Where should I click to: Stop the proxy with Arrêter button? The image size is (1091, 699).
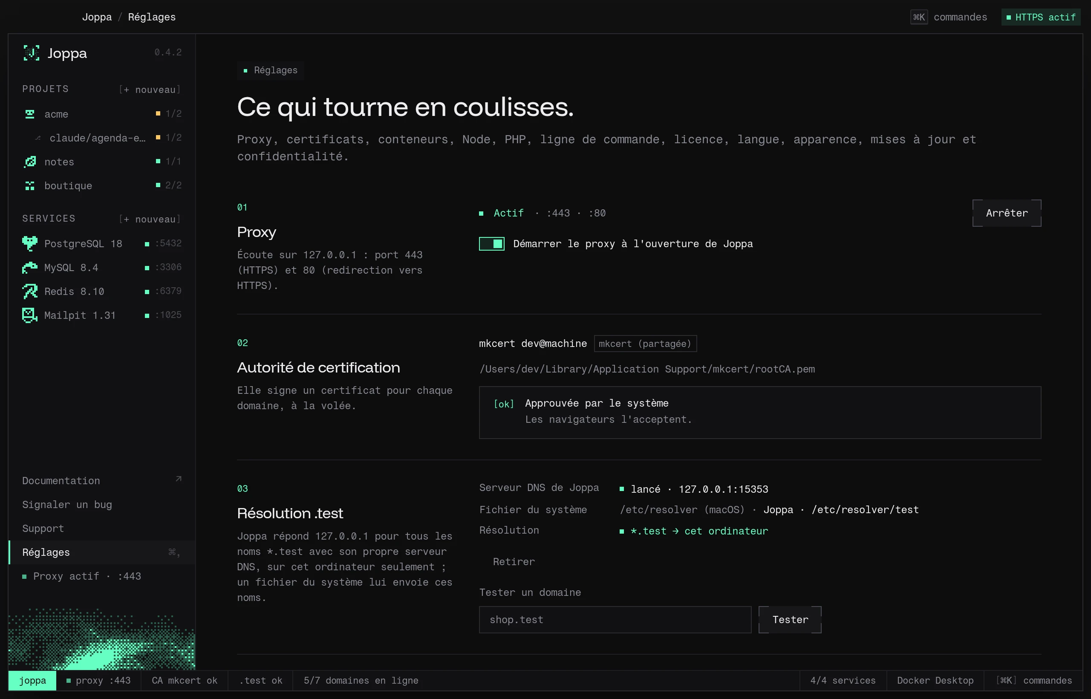1007,213
